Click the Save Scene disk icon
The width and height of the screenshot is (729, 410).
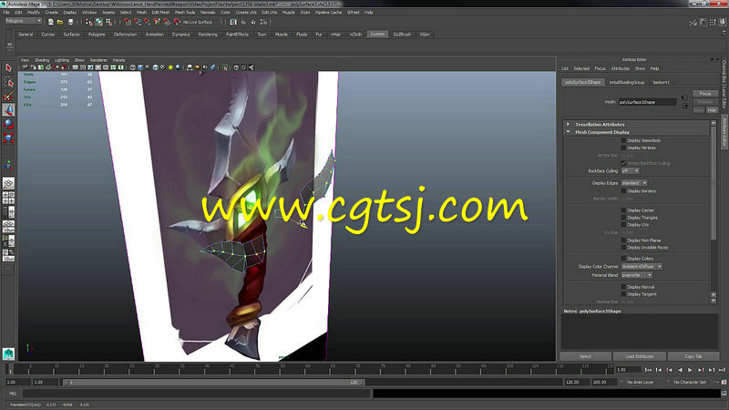(x=70, y=22)
